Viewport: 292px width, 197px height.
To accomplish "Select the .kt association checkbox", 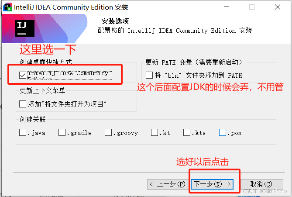I will [x=155, y=132].
